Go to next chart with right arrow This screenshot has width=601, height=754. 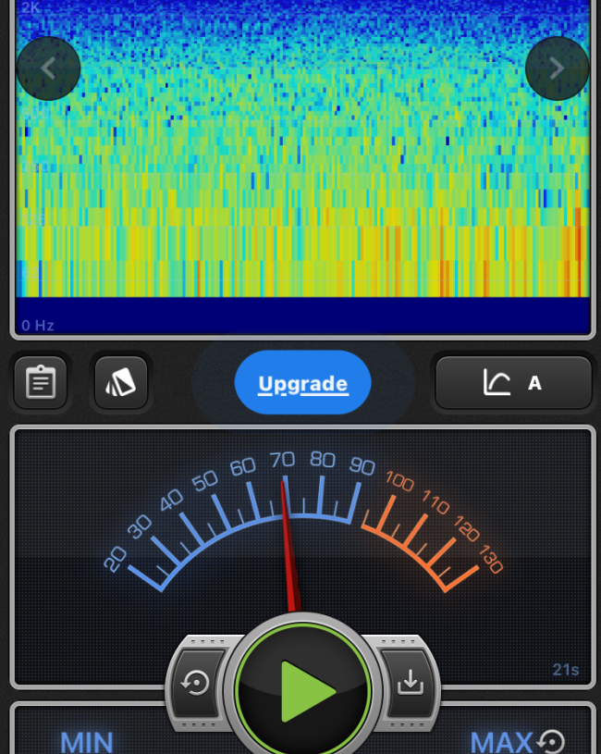pos(557,68)
